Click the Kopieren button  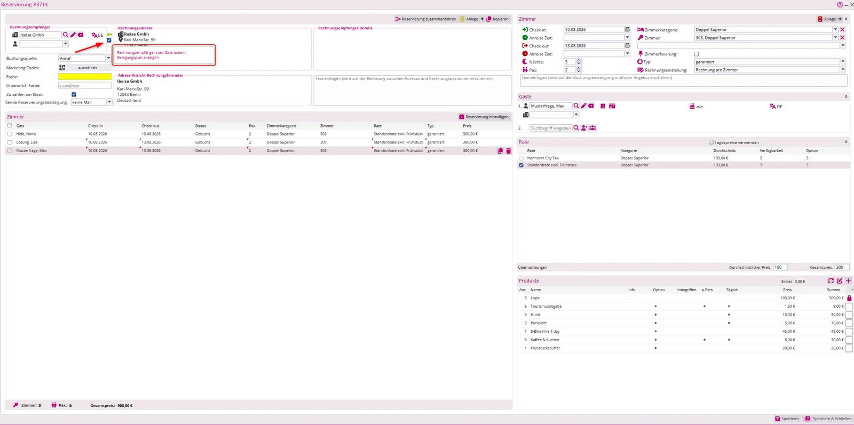click(497, 19)
